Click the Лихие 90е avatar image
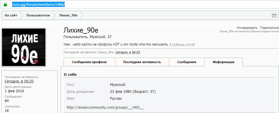279x113 pixels. [x=24, y=47]
